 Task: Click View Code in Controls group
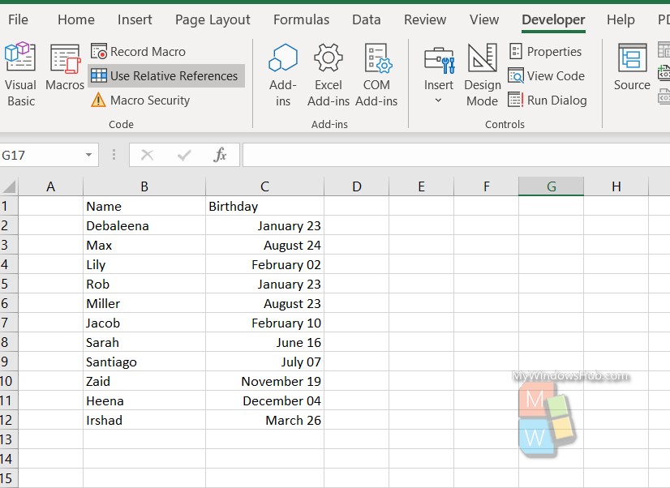coord(548,75)
